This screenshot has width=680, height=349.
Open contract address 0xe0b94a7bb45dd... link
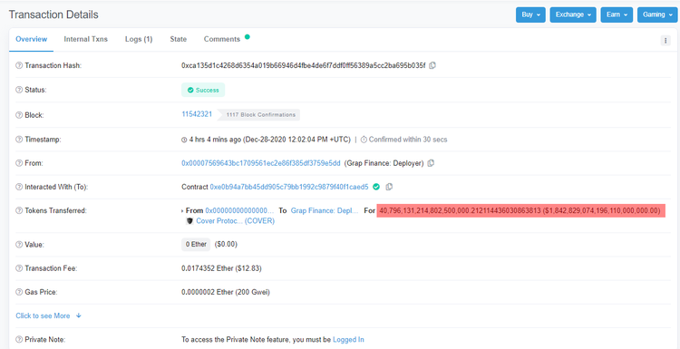coord(289,187)
